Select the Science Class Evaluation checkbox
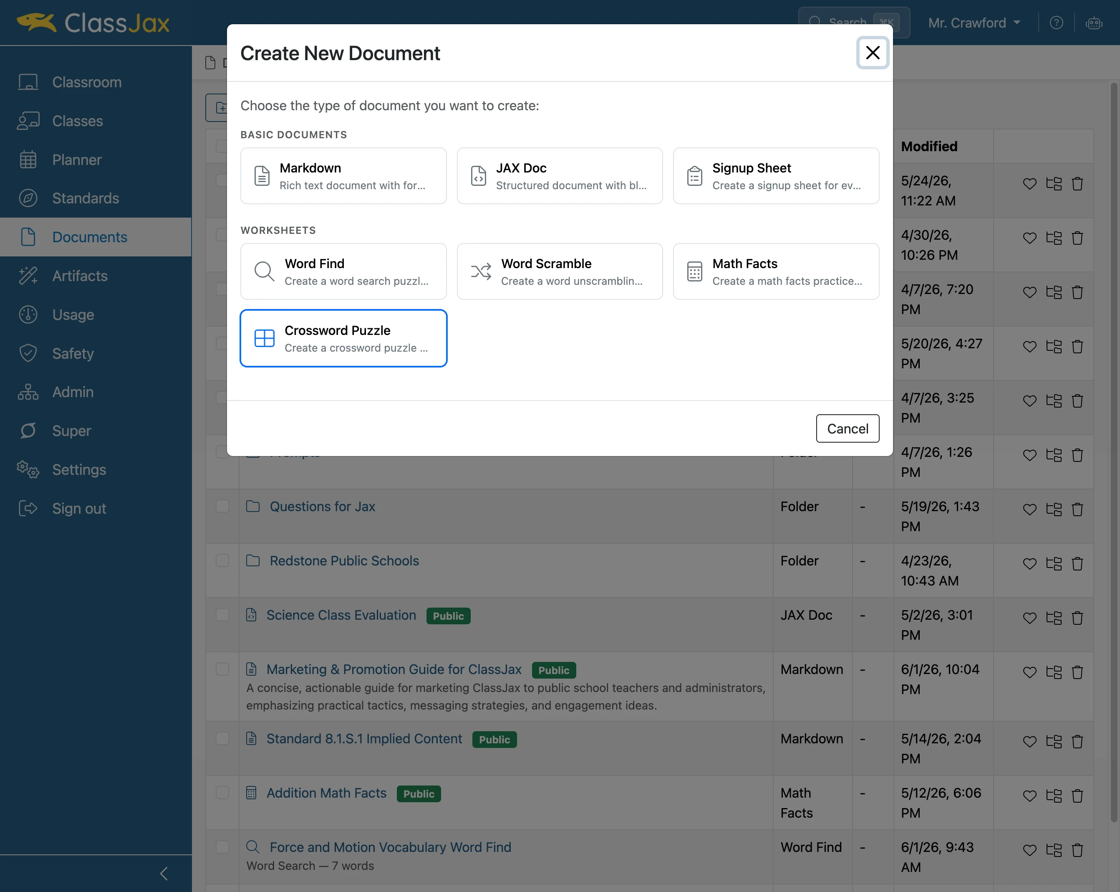The width and height of the screenshot is (1120, 892). coord(222,615)
